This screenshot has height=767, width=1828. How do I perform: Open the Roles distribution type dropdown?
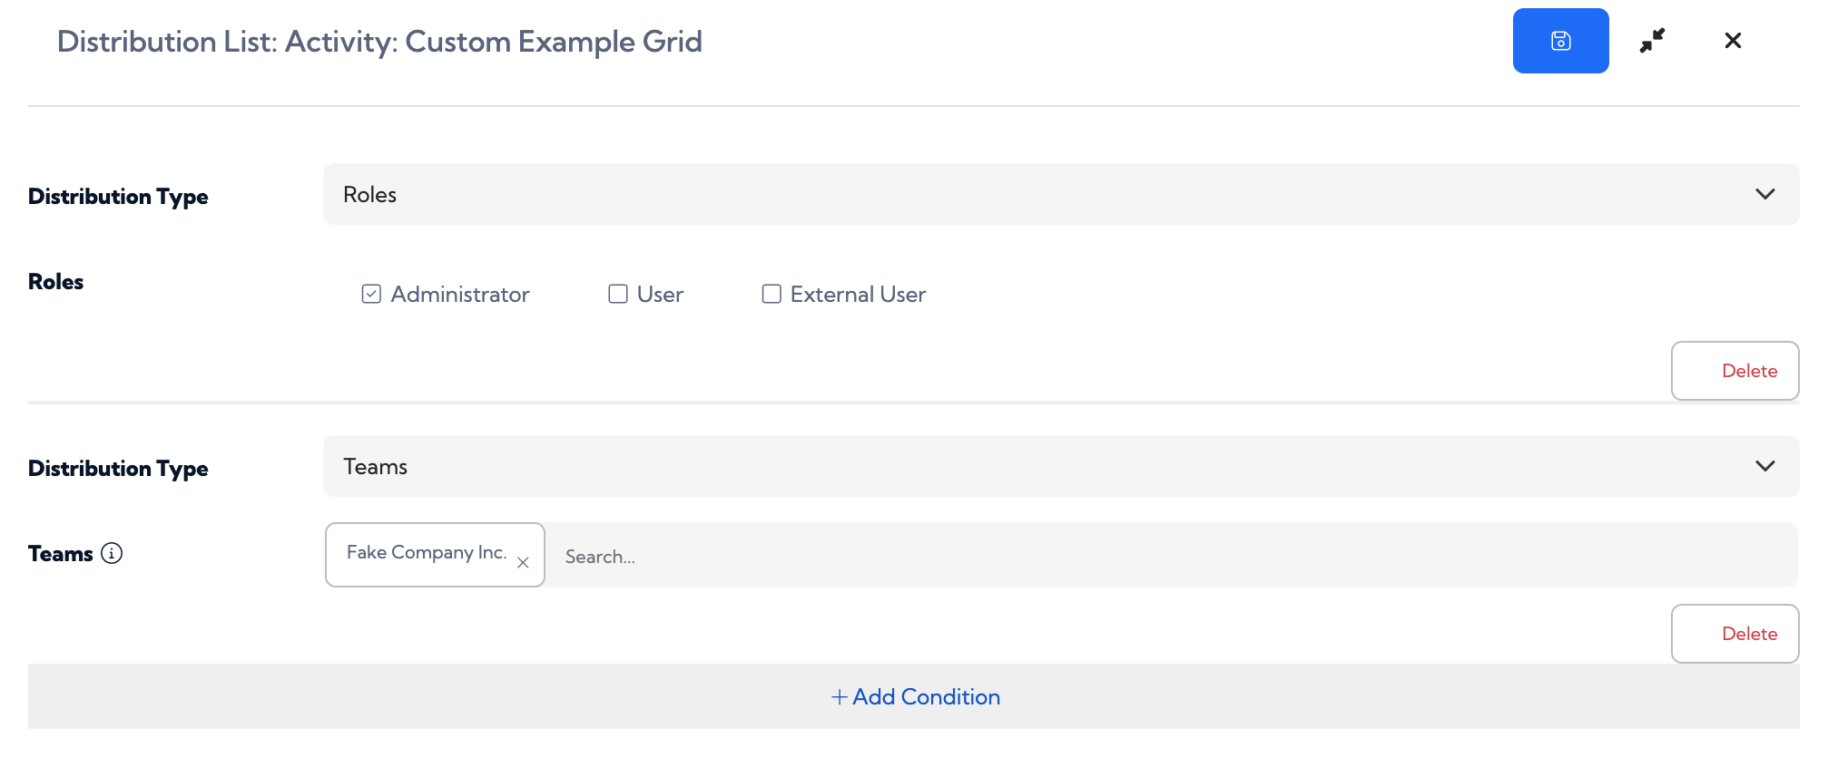click(x=1059, y=194)
